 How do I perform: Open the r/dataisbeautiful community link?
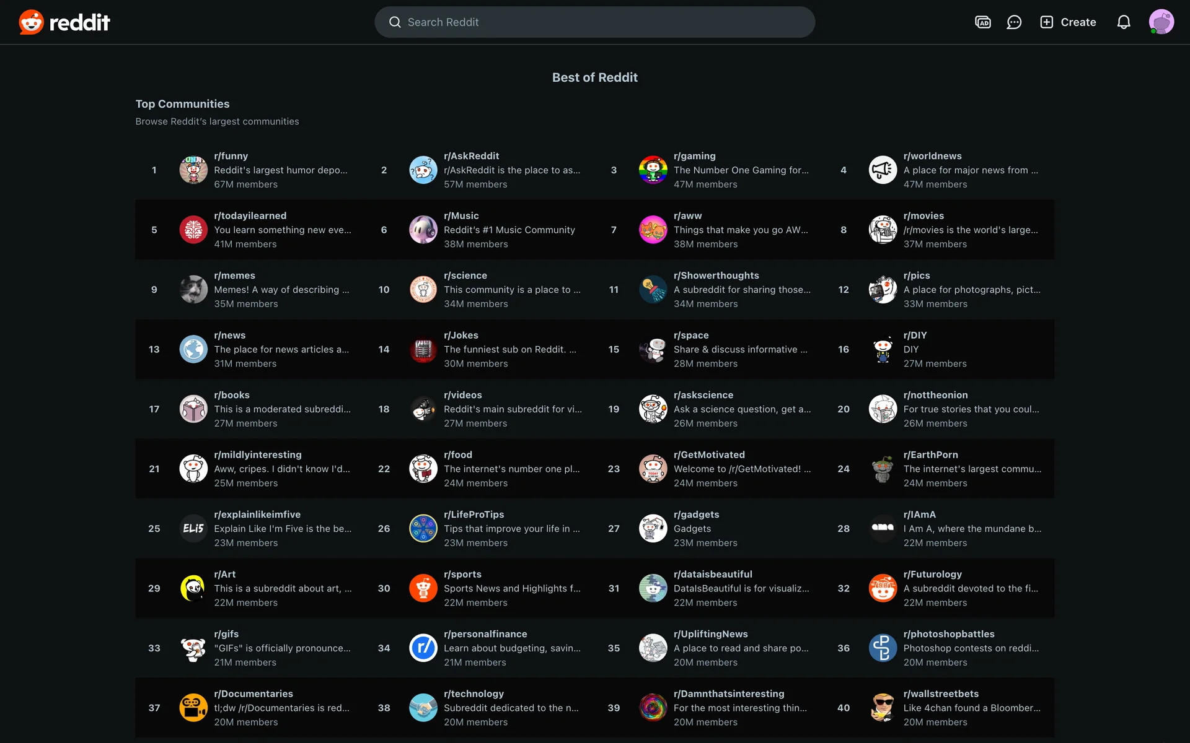tap(713, 574)
